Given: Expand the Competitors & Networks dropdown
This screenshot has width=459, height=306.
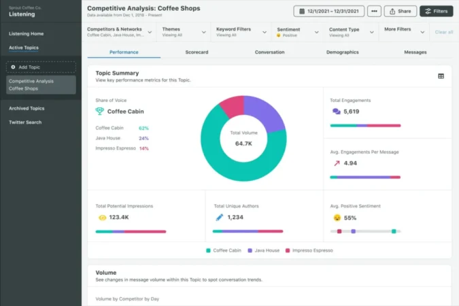Looking at the screenshot, I should click(120, 32).
